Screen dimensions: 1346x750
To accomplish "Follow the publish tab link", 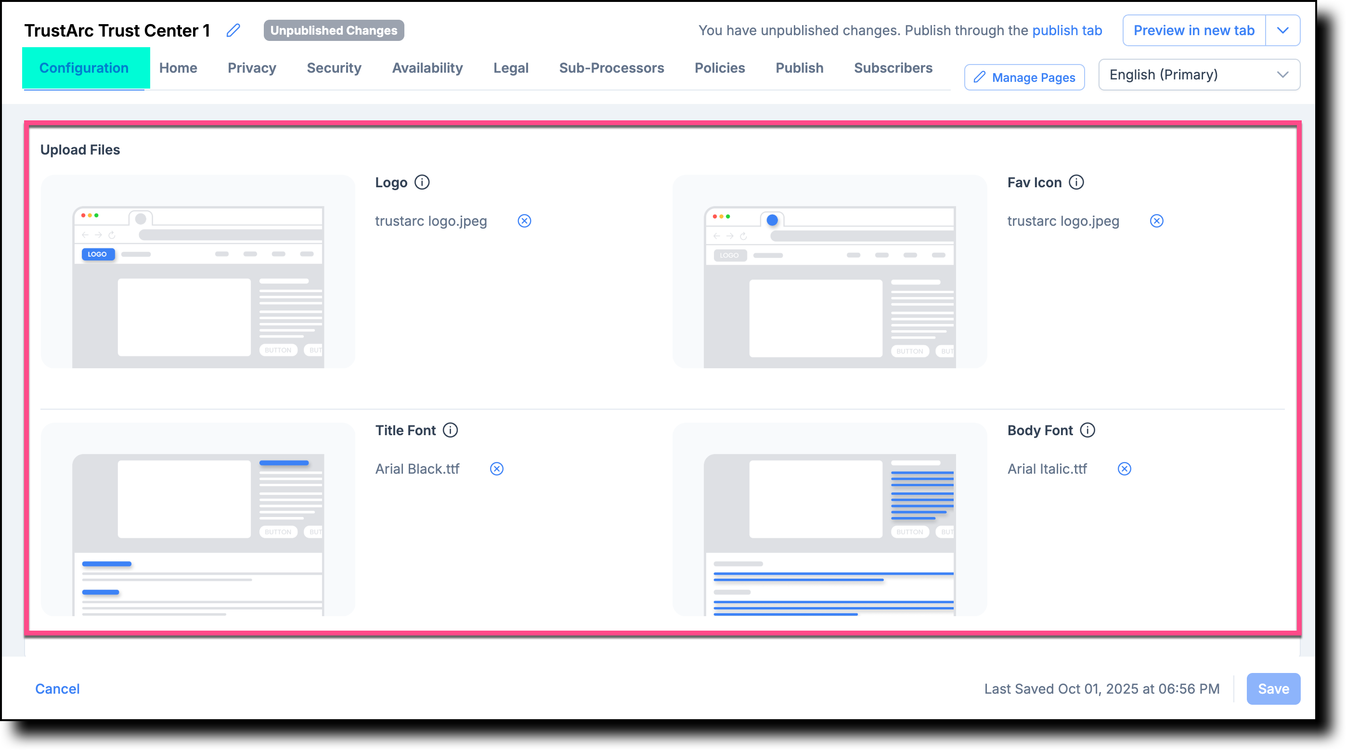I will [x=1067, y=30].
